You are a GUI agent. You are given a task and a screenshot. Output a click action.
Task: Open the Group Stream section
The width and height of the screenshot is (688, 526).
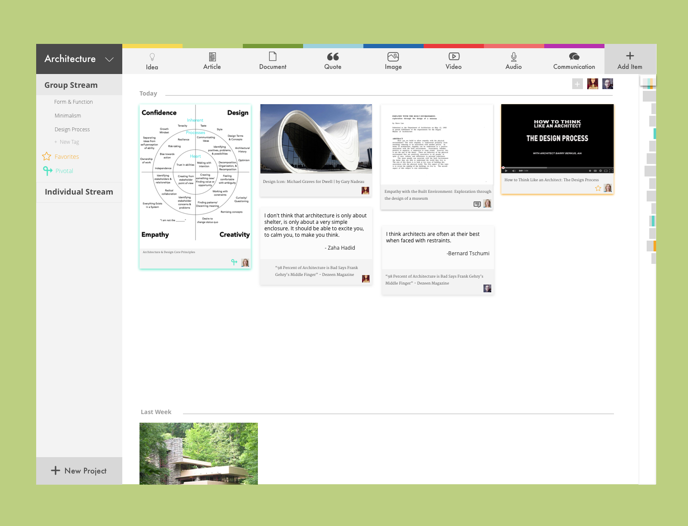79,85
